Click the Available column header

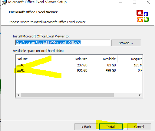coord(103,59)
